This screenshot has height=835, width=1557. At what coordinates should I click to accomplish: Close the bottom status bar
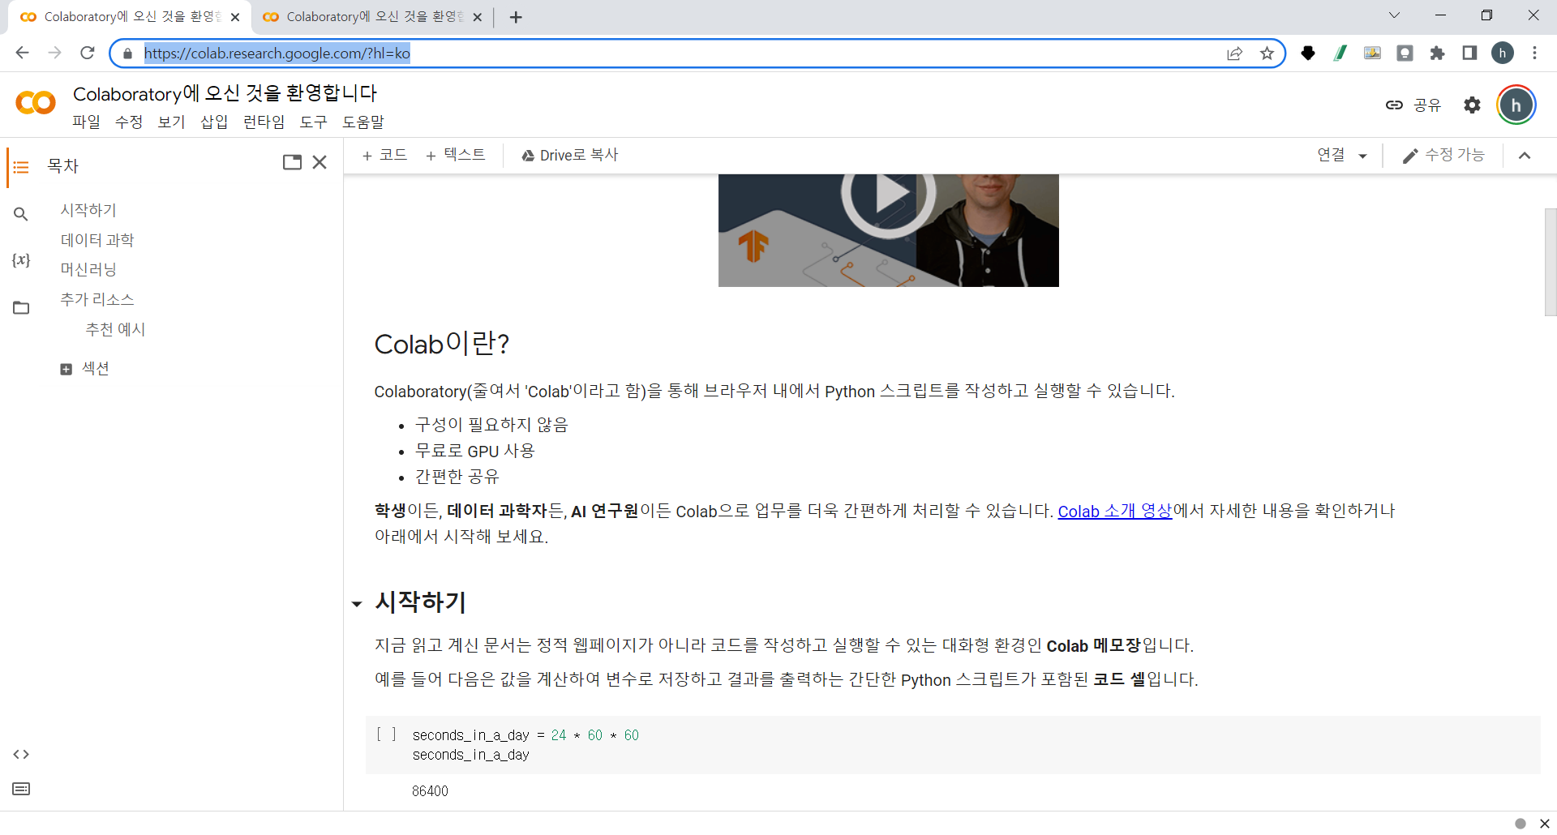1544,824
